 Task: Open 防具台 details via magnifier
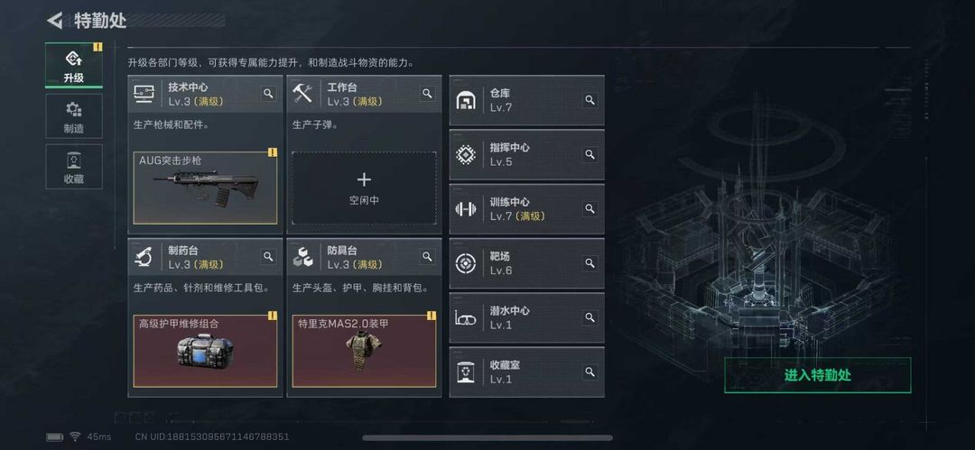[427, 256]
